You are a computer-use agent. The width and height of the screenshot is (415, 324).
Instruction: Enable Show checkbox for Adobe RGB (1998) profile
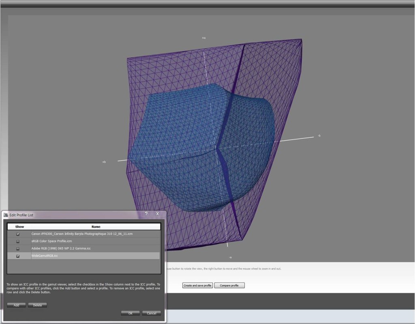click(x=18, y=249)
